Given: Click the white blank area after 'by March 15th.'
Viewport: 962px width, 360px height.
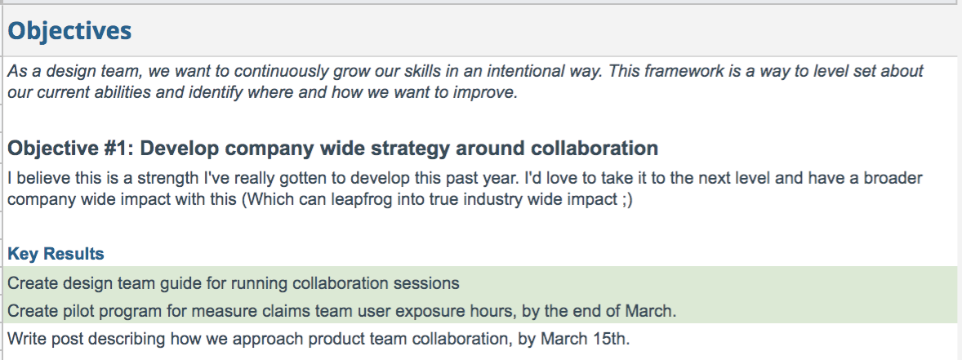Looking at the screenshot, I should 791,338.
